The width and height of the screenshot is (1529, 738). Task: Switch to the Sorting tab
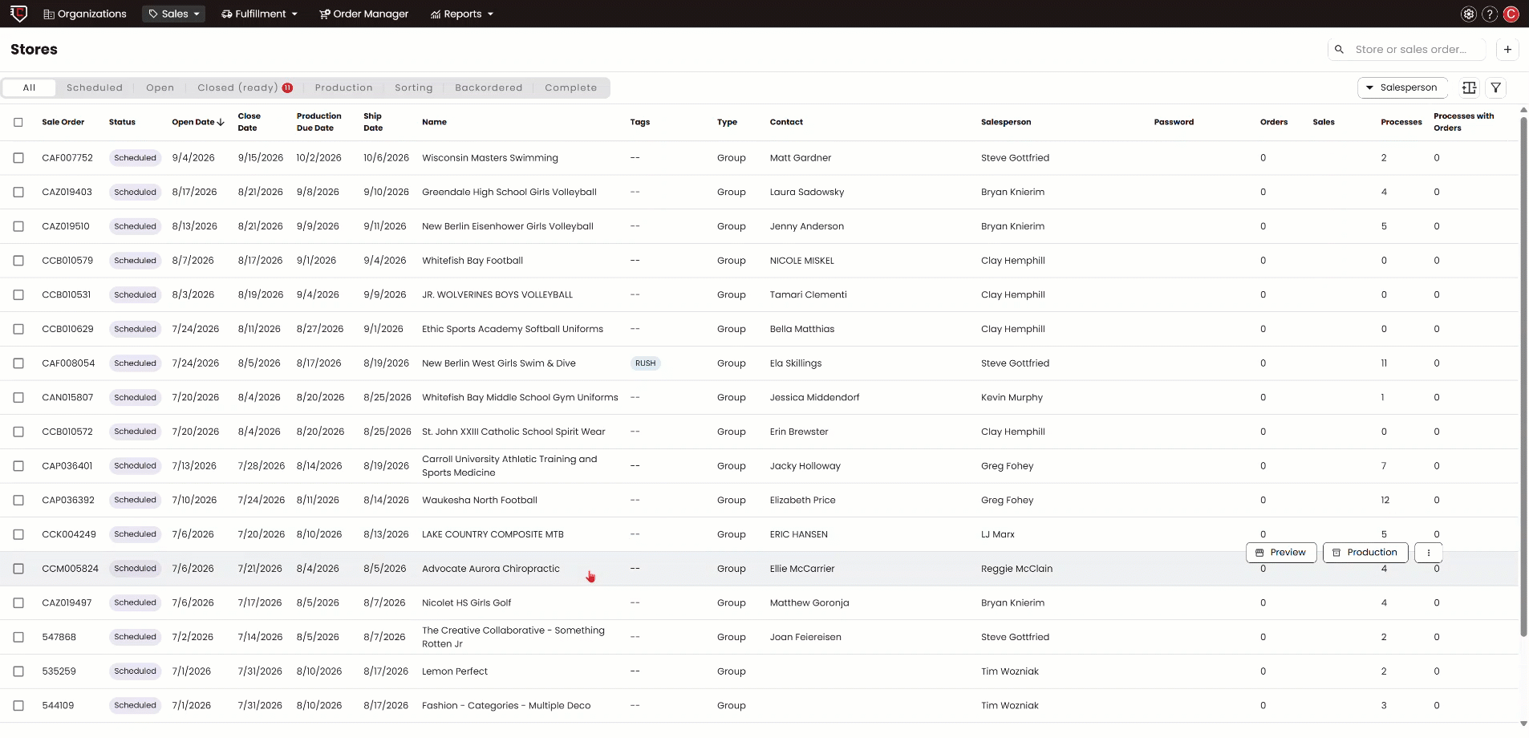coord(414,87)
